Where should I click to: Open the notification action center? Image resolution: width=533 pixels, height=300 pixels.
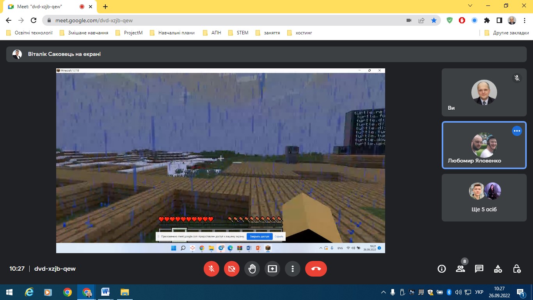coord(521,292)
